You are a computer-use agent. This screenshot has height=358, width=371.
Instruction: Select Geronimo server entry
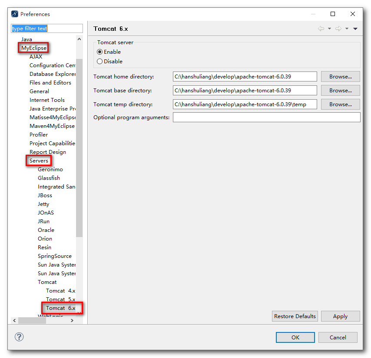point(50,169)
